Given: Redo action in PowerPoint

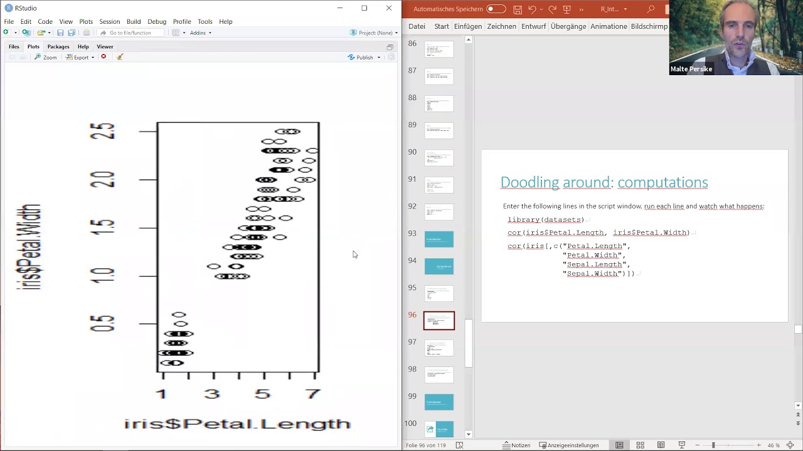Looking at the screenshot, I should point(552,9).
